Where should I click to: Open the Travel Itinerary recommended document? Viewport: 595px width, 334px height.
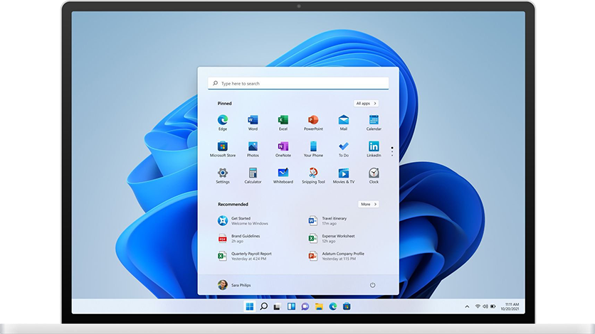334,220
